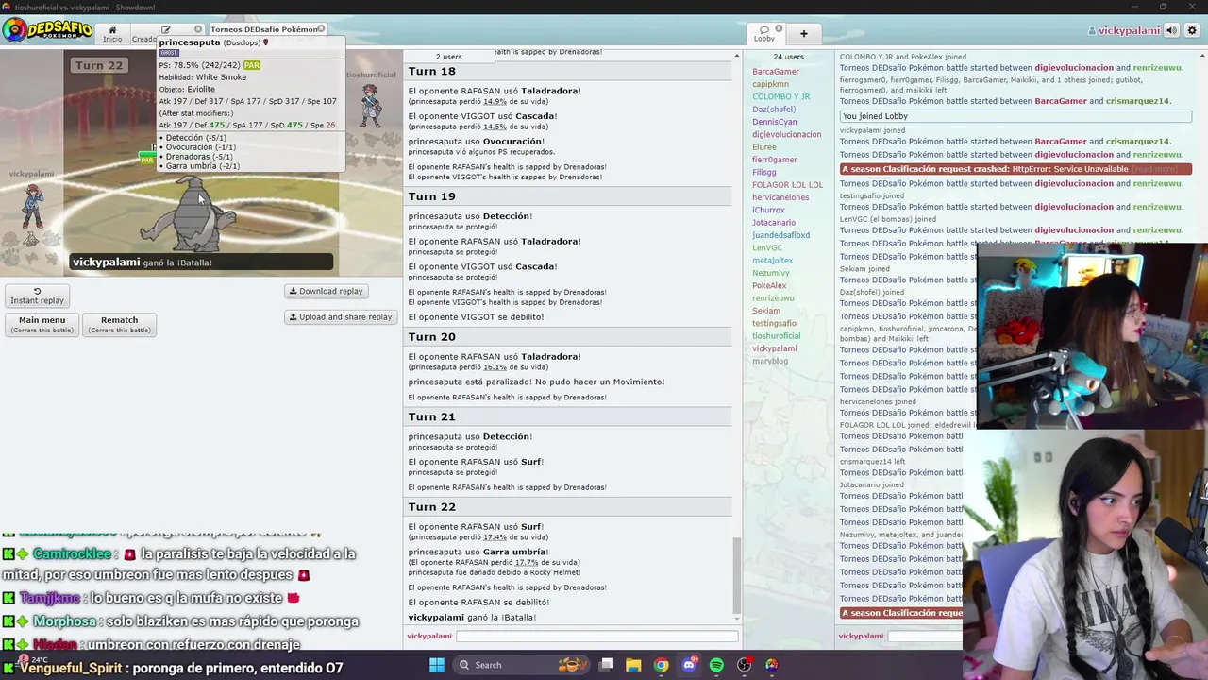The width and height of the screenshot is (1208, 680).
Task: Close the Creador tab with its X
Action: click(x=197, y=29)
